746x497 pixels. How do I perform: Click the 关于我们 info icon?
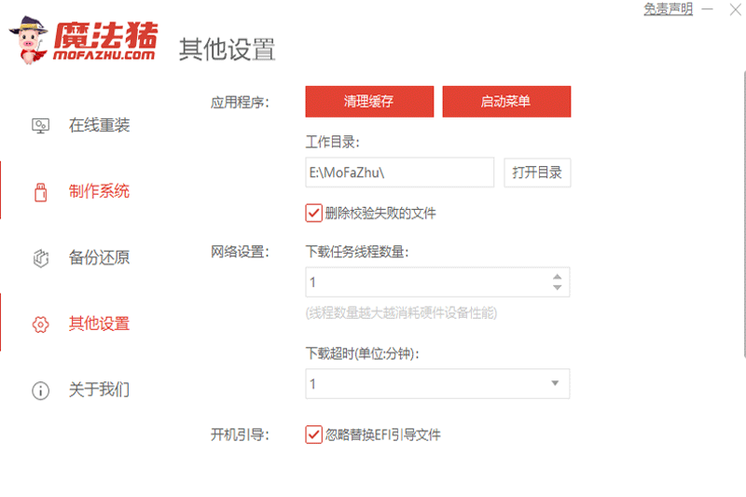pyautogui.click(x=40, y=391)
